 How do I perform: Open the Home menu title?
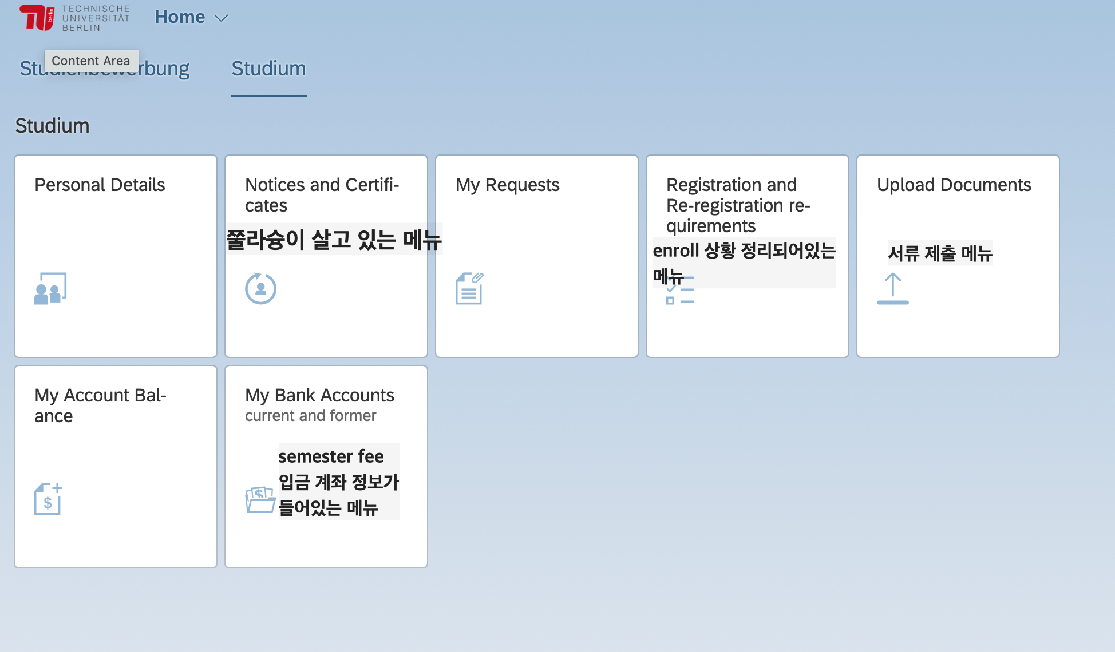pos(180,17)
